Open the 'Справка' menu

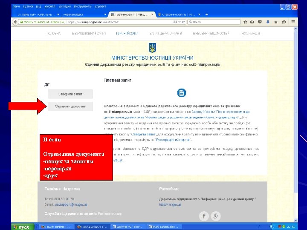click(x=101, y=6)
